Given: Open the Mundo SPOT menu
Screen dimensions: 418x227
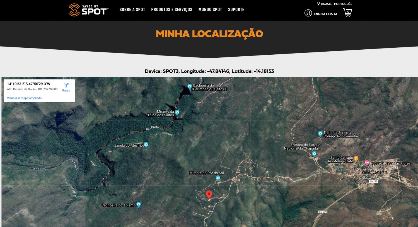Looking at the screenshot, I should tap(210, 9).
